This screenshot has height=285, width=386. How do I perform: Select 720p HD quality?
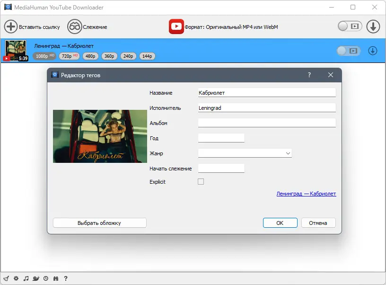click(70, 56)
